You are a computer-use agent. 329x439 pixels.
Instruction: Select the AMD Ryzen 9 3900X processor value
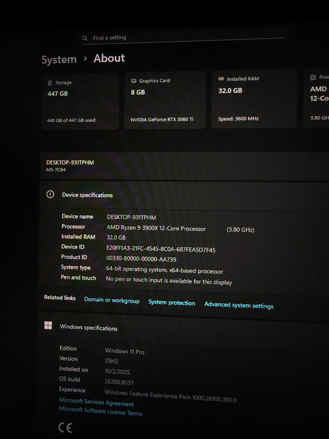[x=156, y=228]
